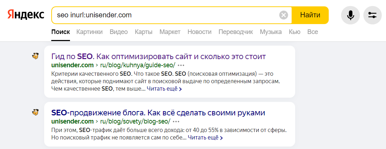
Task: Go to the Новости tab
Action: [199, 32]
